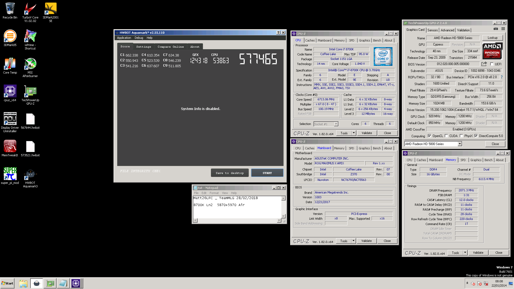The image size is (514, 289).
Task: Open Caches tab in CPU-Z CPU window
Action: coord(310,40)
